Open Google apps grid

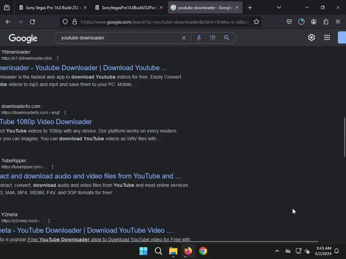(327, 38)
